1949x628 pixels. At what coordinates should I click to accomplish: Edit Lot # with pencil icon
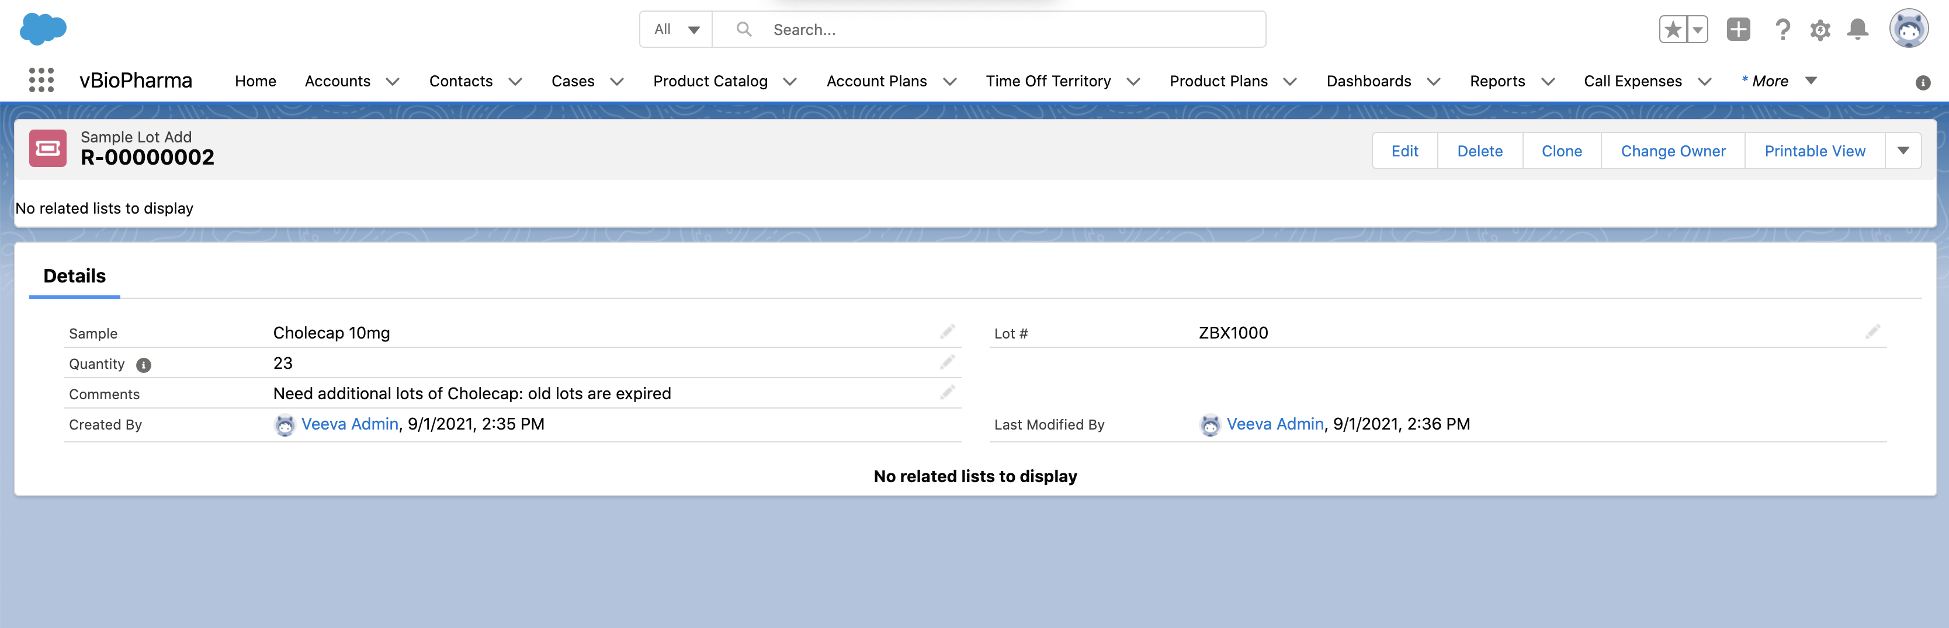pyautogui.click(x=1872, y=333)
